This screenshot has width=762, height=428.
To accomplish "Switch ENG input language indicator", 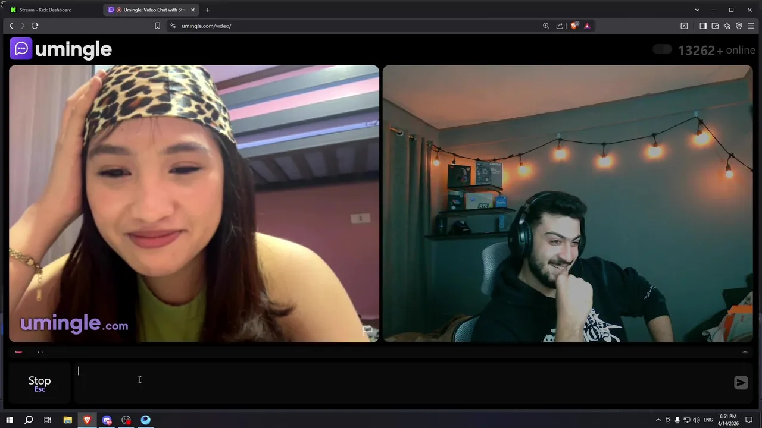I will click(708, 420).
